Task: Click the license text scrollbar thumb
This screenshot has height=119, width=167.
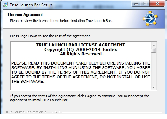Action: 154,50
